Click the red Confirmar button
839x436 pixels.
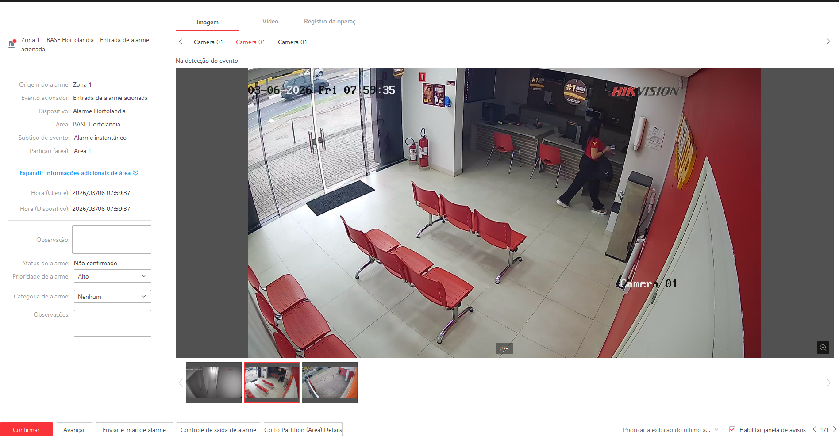pos(27,429)
